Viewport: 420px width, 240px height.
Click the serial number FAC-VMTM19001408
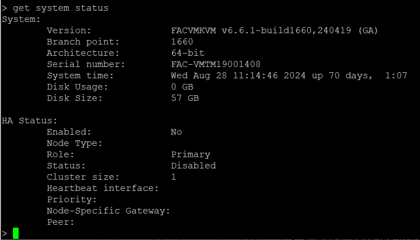point(215,64)
